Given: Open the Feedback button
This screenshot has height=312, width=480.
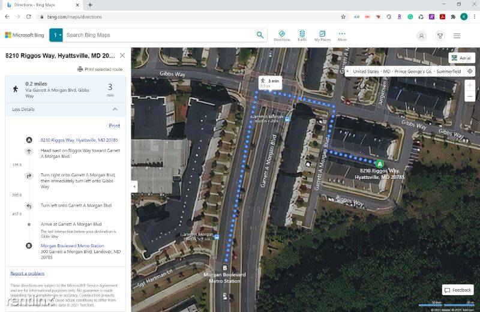Looking at the screenshot, I should click(458, 290).
